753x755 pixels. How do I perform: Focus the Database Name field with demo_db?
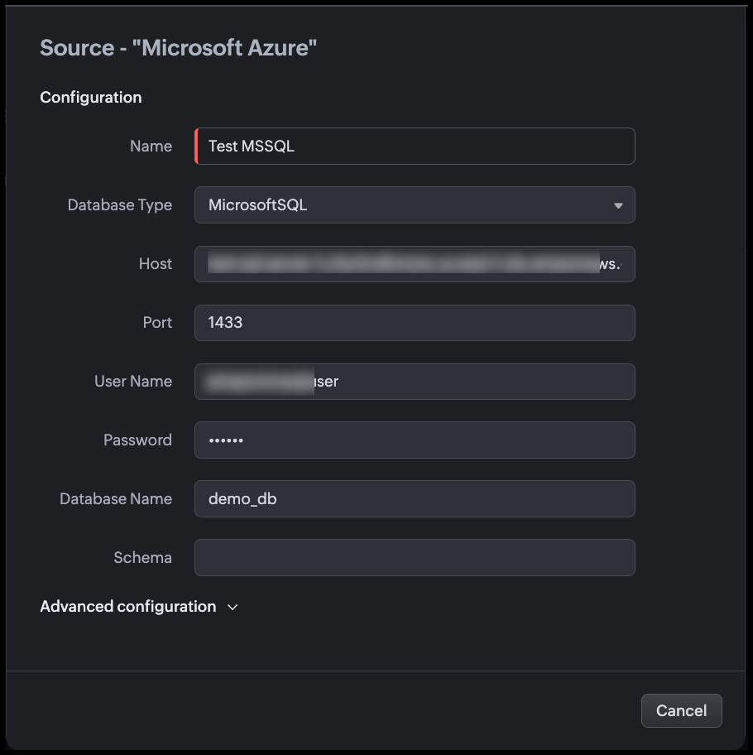coord(414,499)
